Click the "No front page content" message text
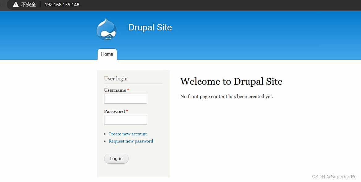The height and width of the screenshot is (182, 361). click(227, 97)
